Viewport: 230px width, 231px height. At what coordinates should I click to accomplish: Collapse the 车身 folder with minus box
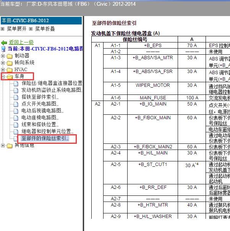tap(3, 76)
